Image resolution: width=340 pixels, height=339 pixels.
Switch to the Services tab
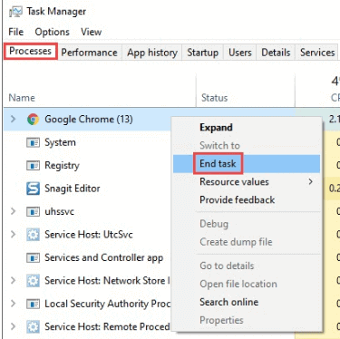(x=317, y=53)
